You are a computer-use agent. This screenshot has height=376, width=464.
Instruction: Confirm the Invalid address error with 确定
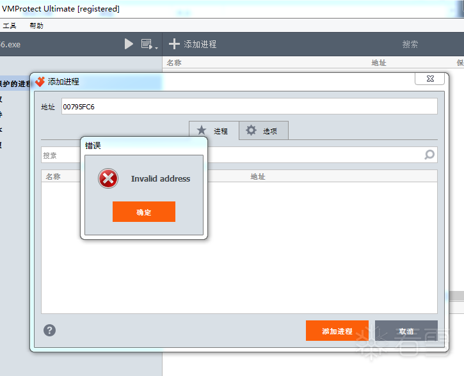(x=144, y=212)
